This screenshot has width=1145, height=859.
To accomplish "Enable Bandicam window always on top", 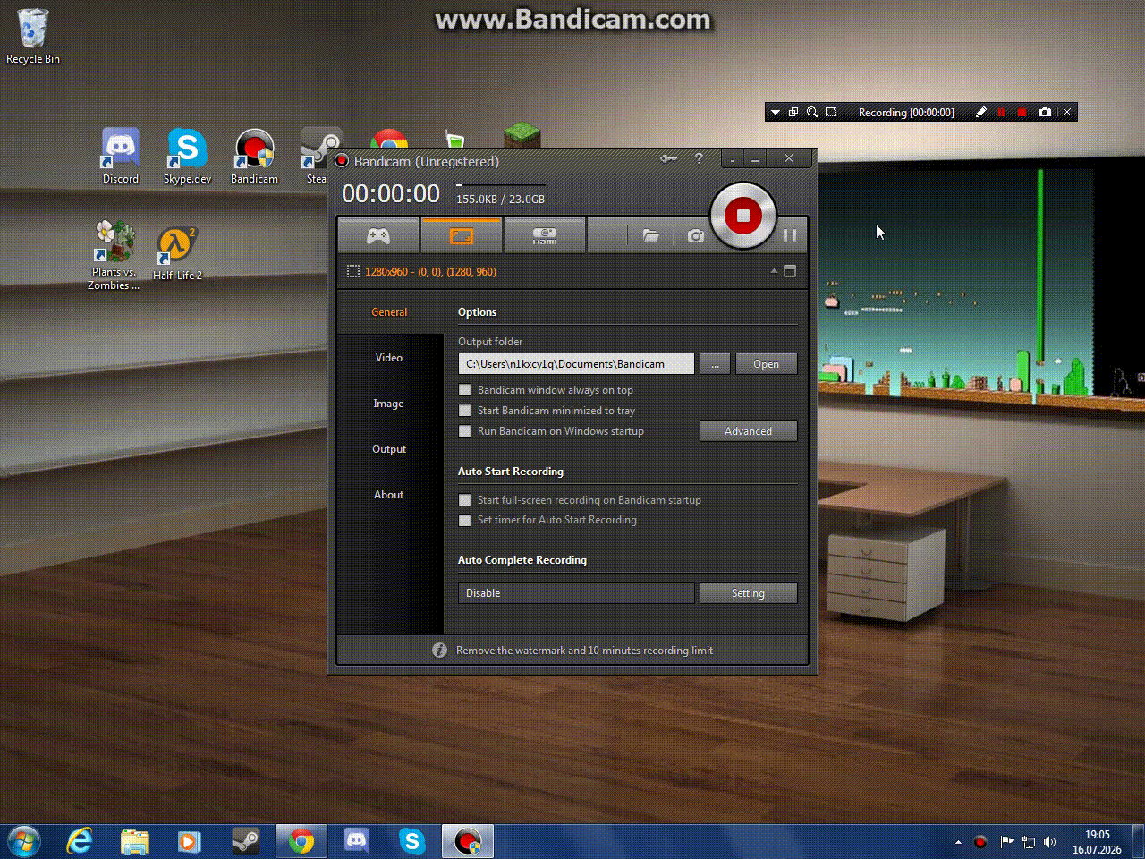I will 464,390.
